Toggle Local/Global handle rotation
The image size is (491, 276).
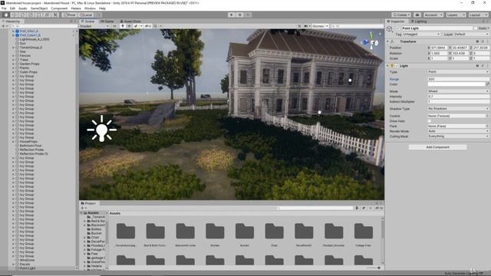coord(86,15)
